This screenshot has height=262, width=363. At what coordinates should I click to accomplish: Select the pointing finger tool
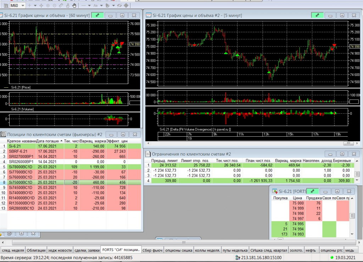68,5
